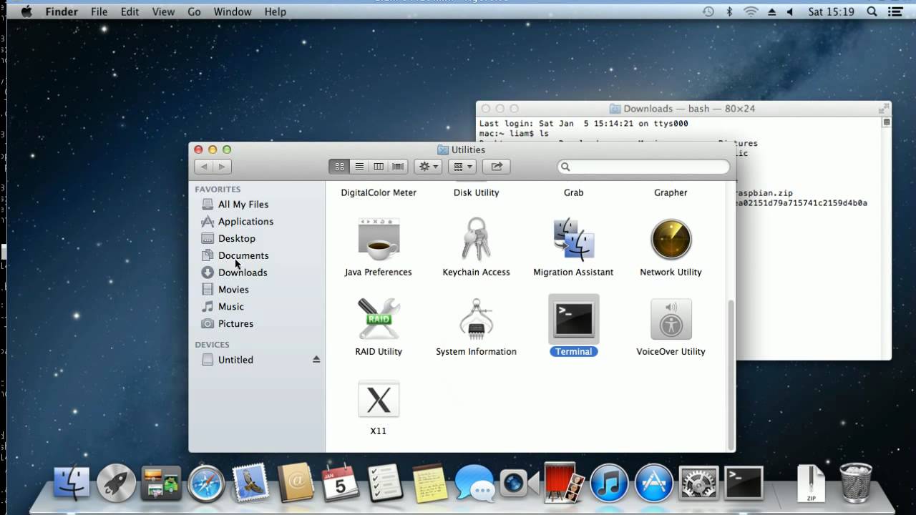Open FaceTime camera icon in Dock
916x515 pixels.
(520, 484)
